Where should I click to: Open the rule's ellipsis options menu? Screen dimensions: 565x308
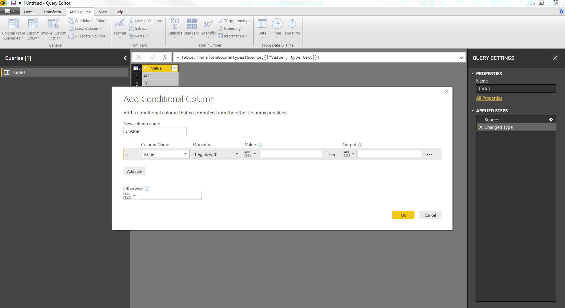[429, 154]
